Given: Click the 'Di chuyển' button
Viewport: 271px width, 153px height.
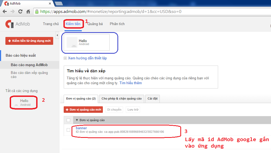Looking at the screenshot, I should 114,110.
